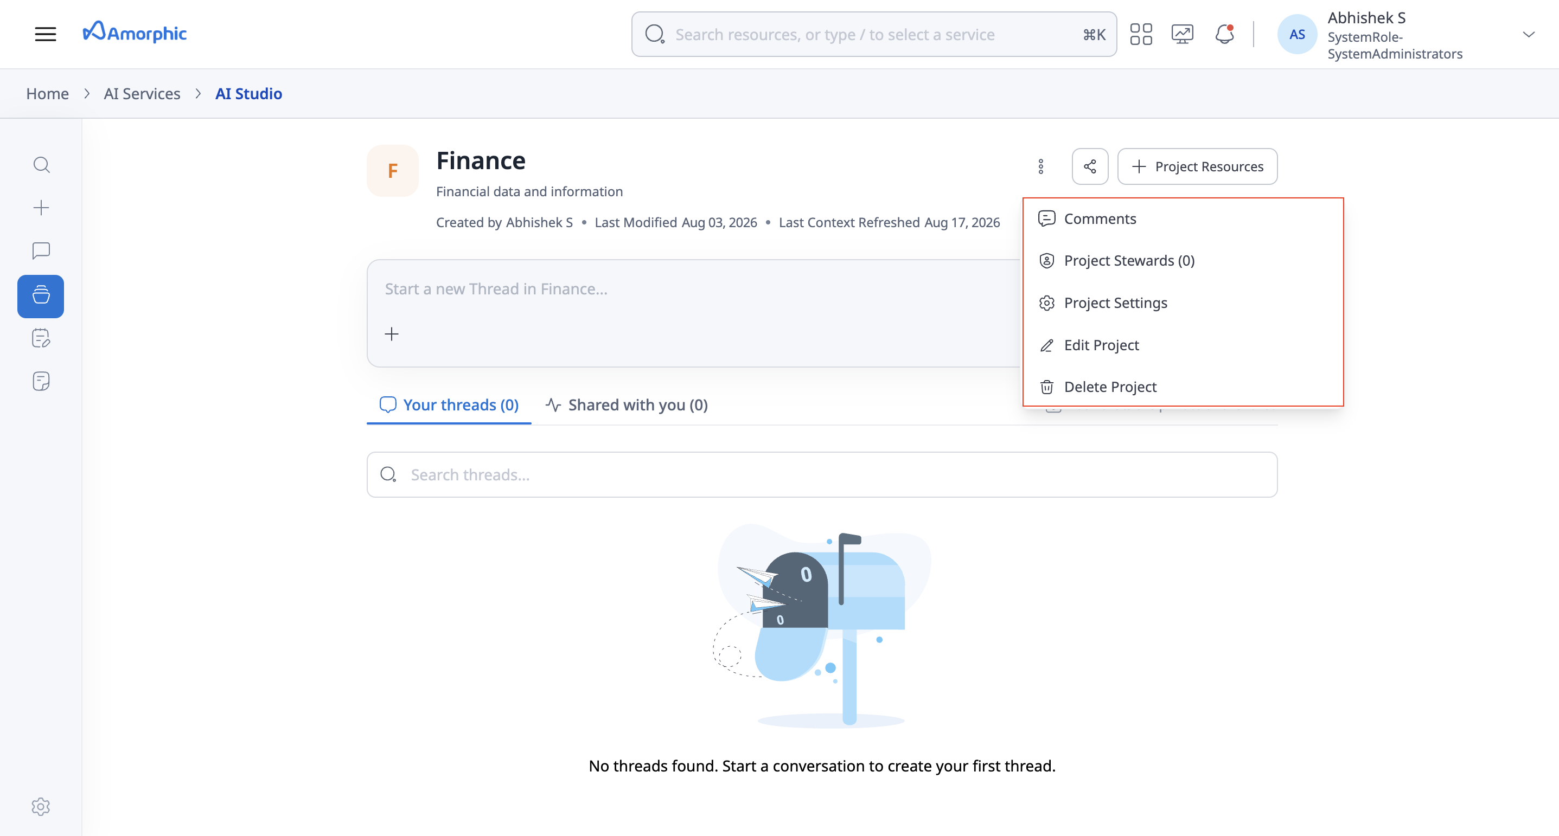
Task: Switch to Shared with you tab
Action: (x=627, y=404)
